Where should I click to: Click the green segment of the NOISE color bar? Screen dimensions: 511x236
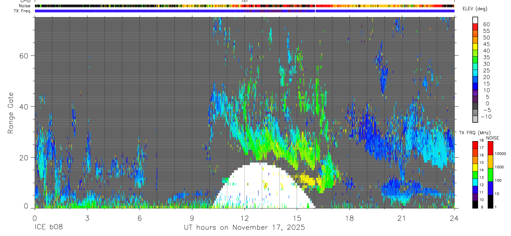(x=491, y=174)
